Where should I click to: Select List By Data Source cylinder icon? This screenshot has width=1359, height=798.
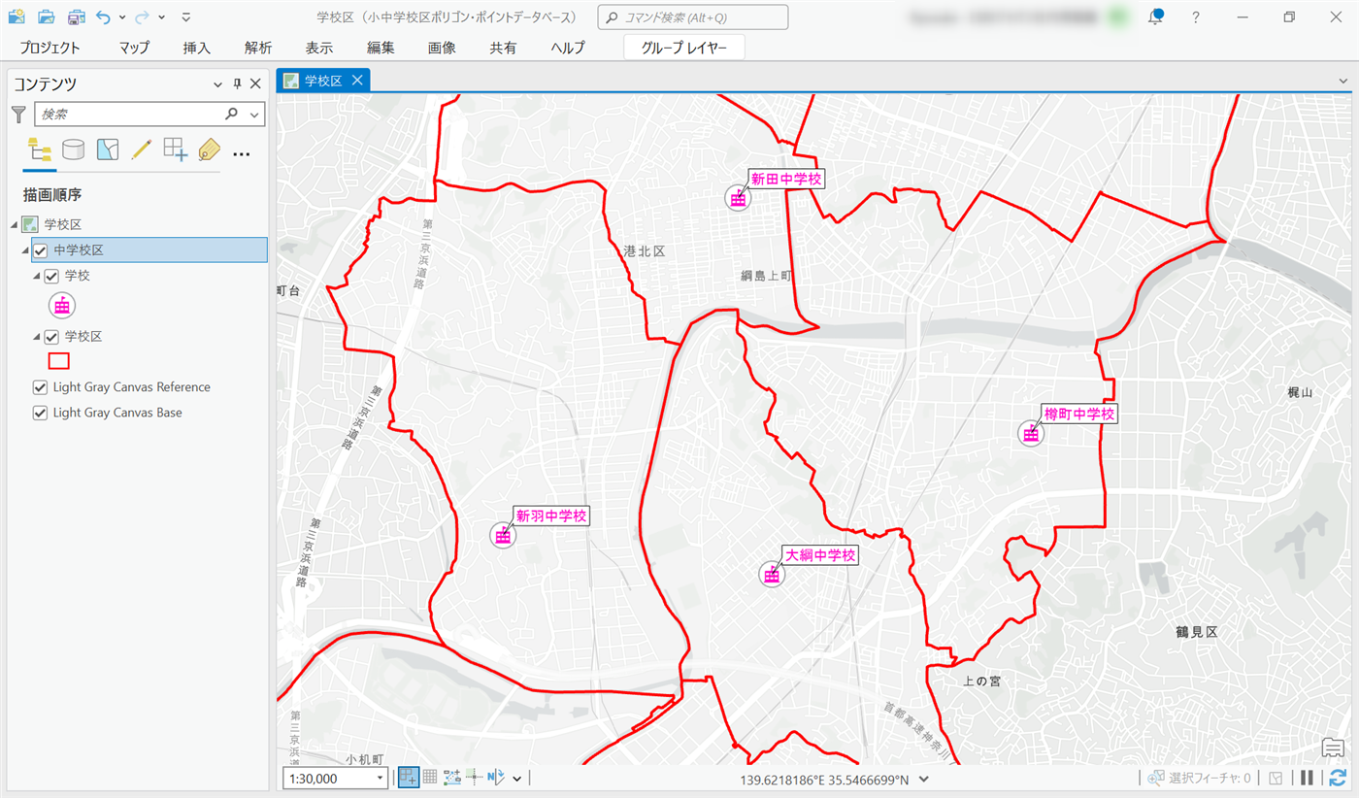click(73, 150)
